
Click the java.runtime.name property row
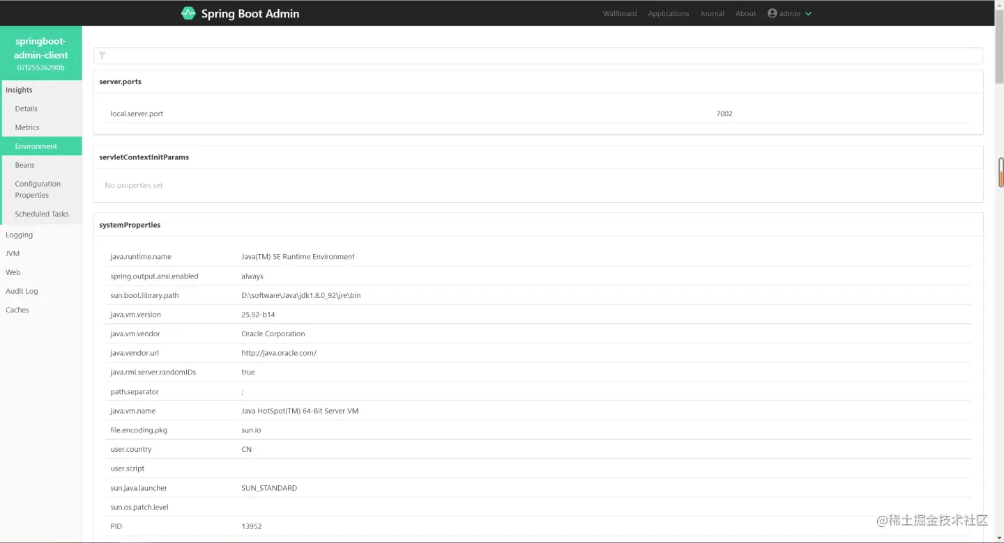[538, 257]
